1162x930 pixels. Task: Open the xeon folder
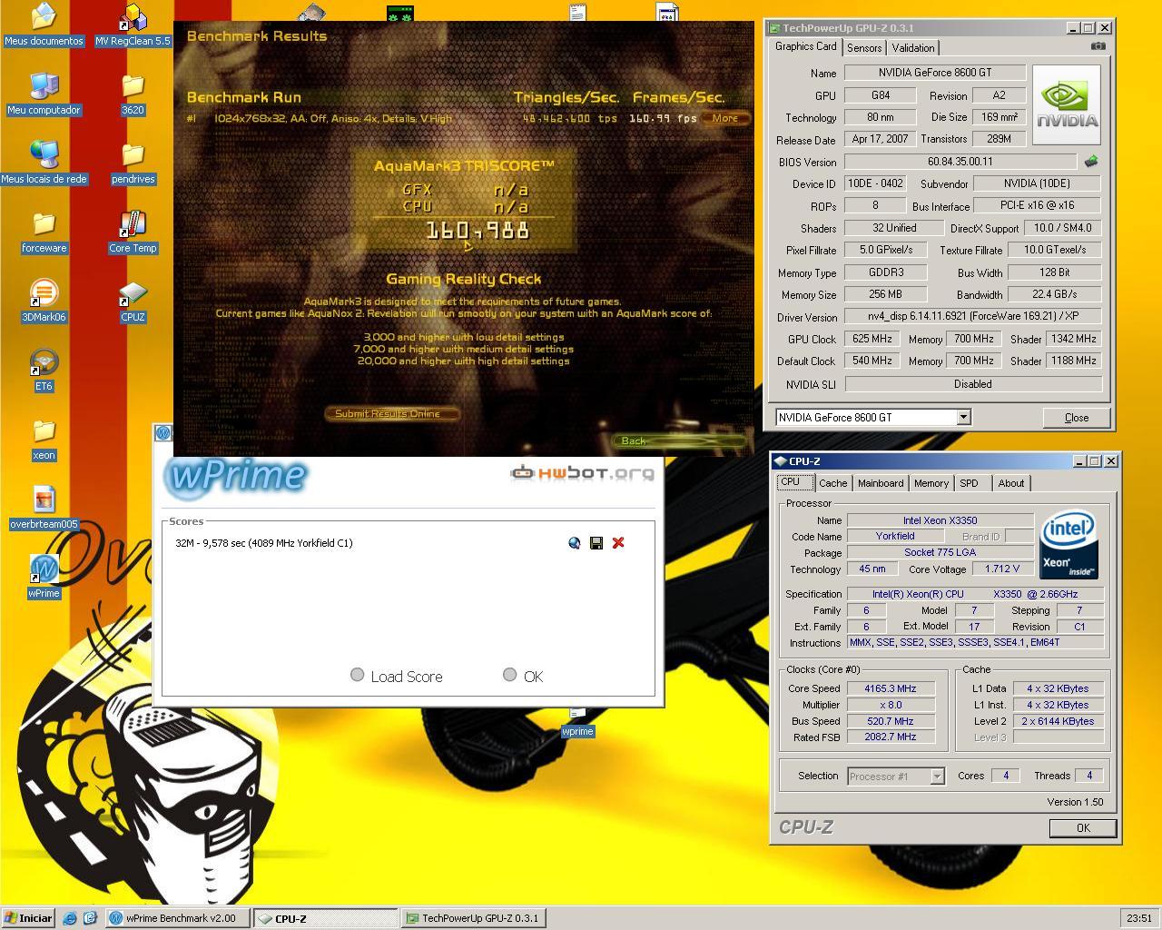point(44,439)
